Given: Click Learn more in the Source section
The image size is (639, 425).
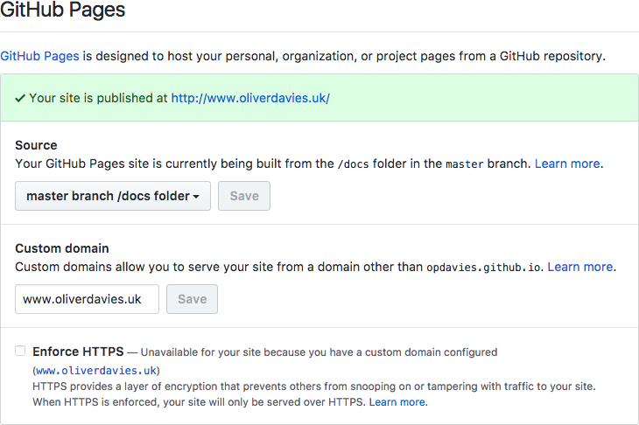Looking at the screenshot, I should point(567,164).
